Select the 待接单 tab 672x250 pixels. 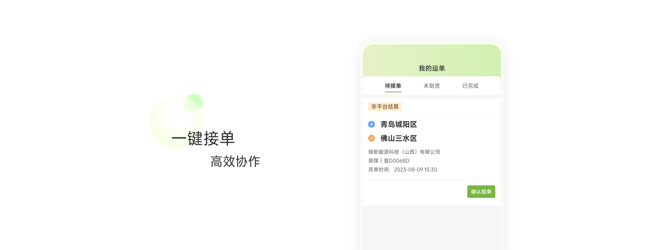393,86
